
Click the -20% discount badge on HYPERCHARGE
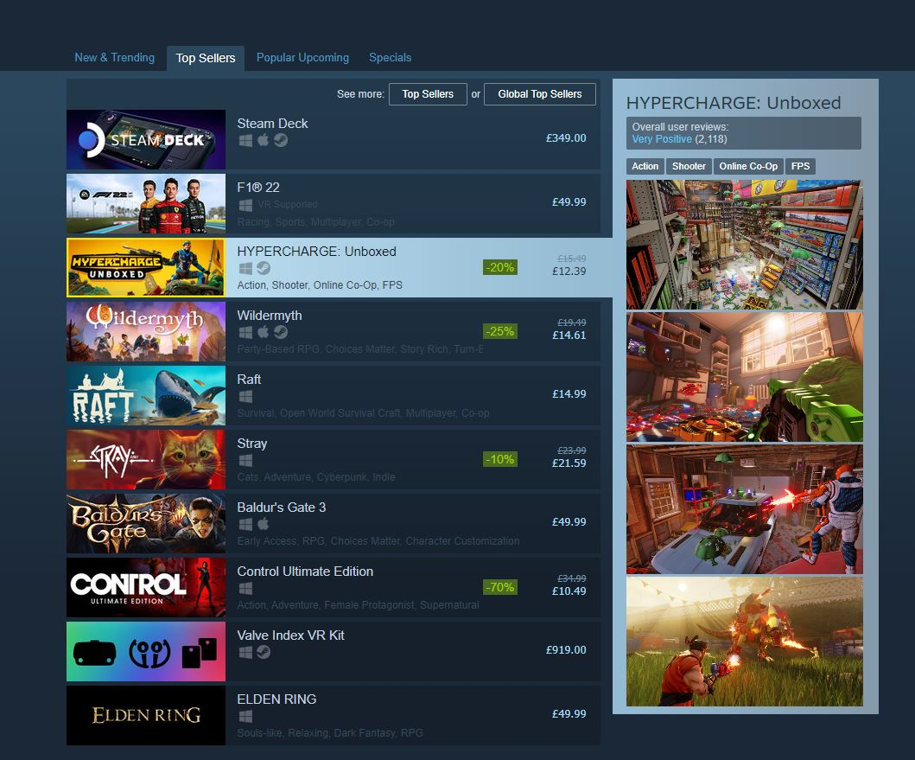[x=500, y=267]
